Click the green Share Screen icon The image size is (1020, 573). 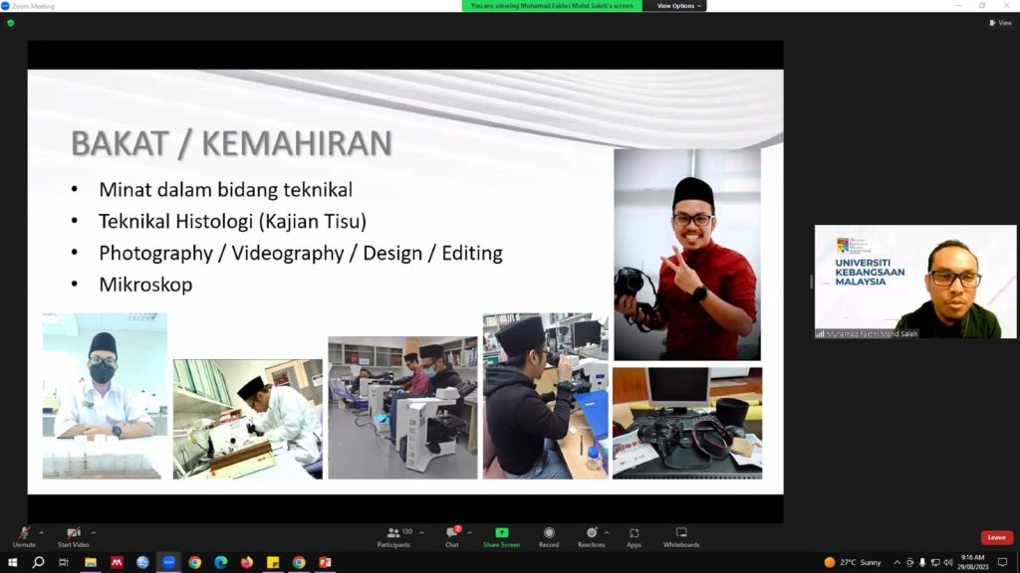(x=501, y=534)
